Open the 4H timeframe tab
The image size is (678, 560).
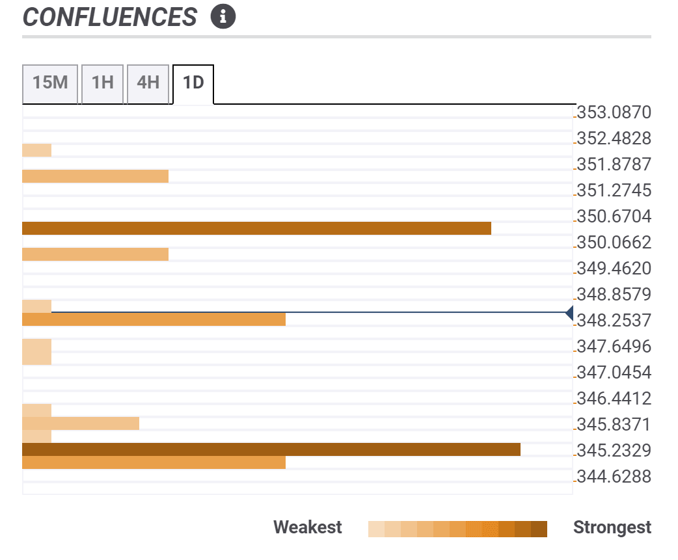(x=148, y=83)
